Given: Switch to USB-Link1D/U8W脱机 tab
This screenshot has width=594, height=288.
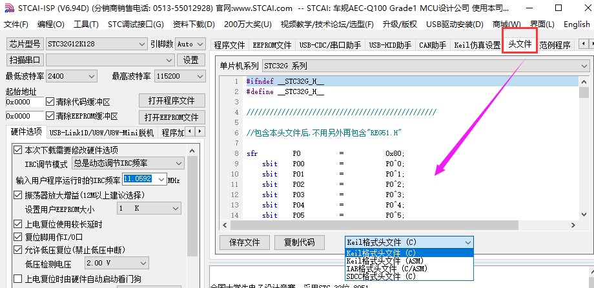Looking at the screenshot, I should (x=101, y=133).
